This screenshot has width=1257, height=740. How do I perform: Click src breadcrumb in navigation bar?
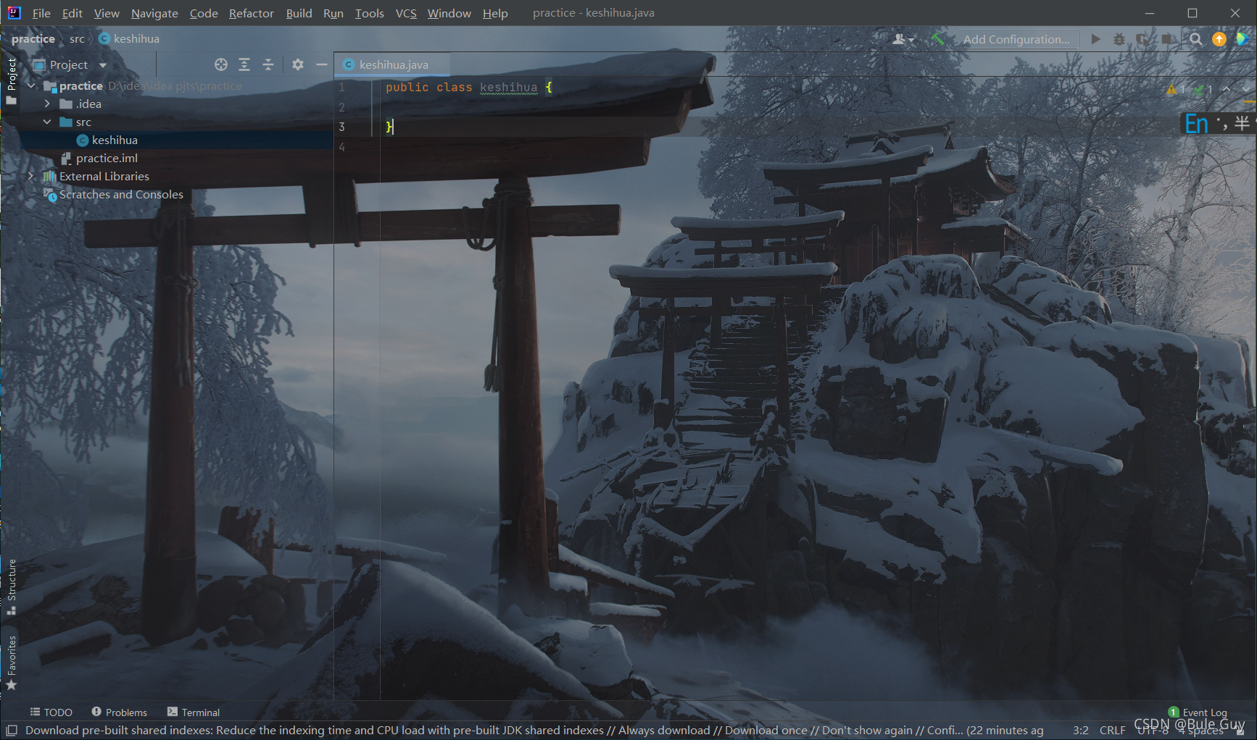tap(77, 39)
